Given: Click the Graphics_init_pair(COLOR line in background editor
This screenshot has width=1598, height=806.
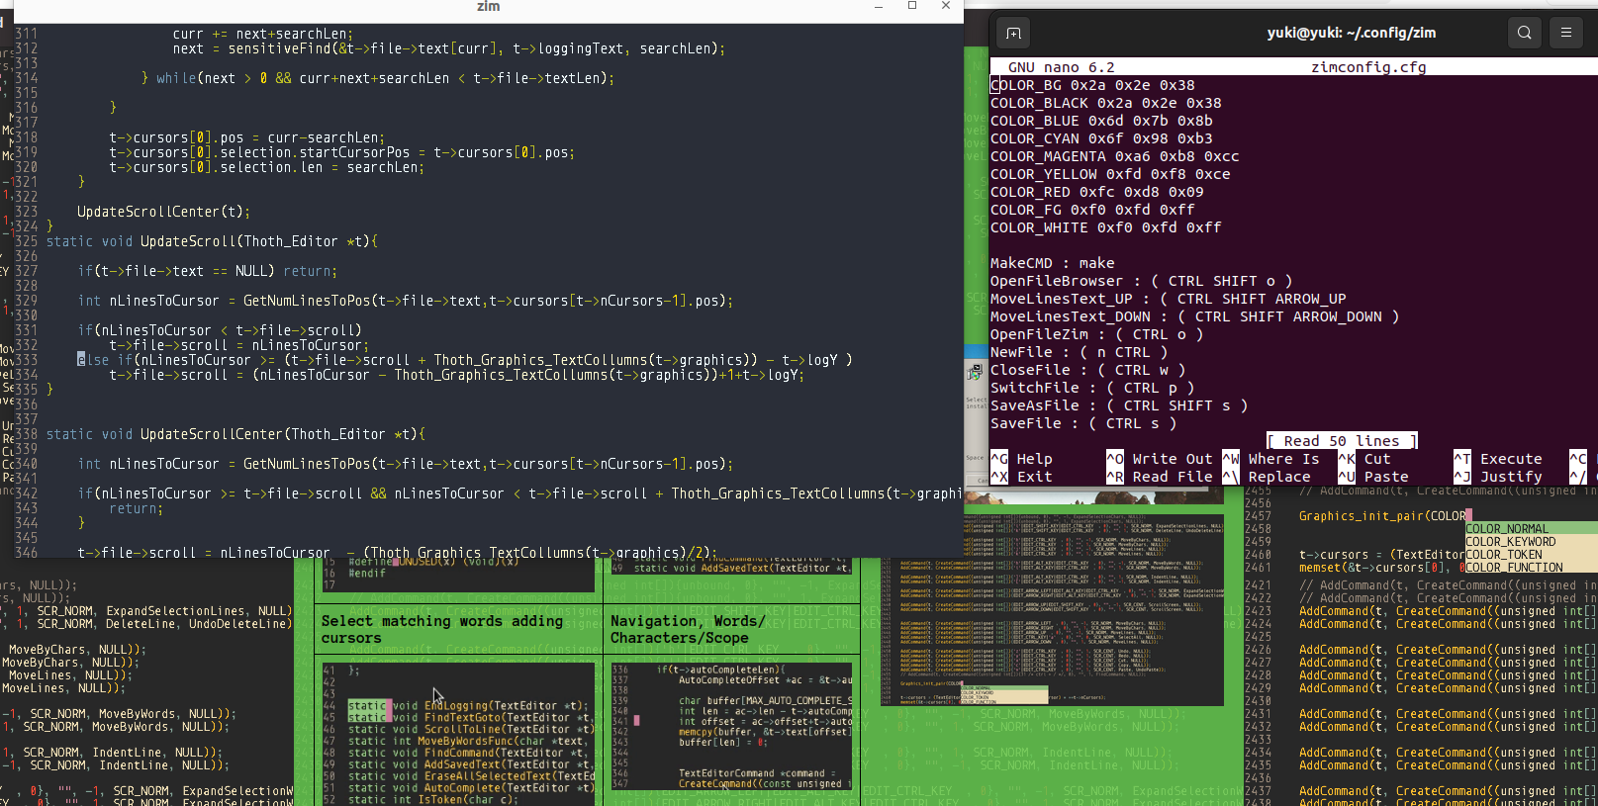Looking at the screenshot, I should (1383, 516).
